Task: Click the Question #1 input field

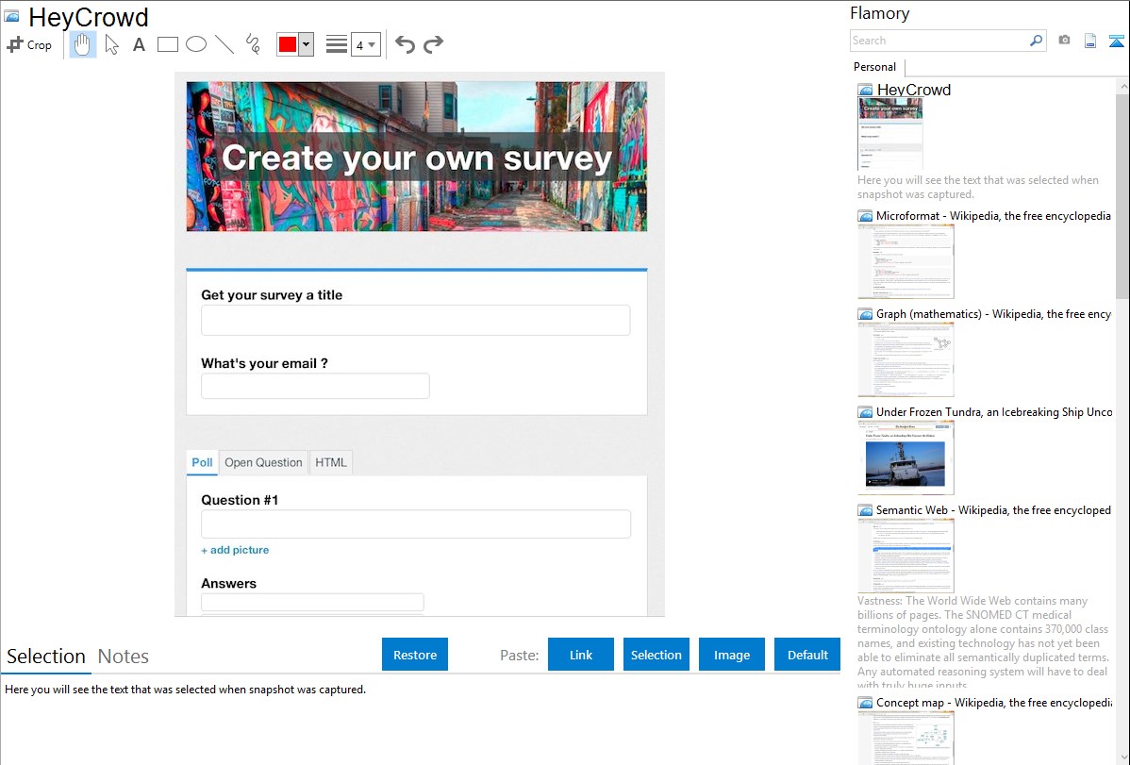Action: pos(416,524)
